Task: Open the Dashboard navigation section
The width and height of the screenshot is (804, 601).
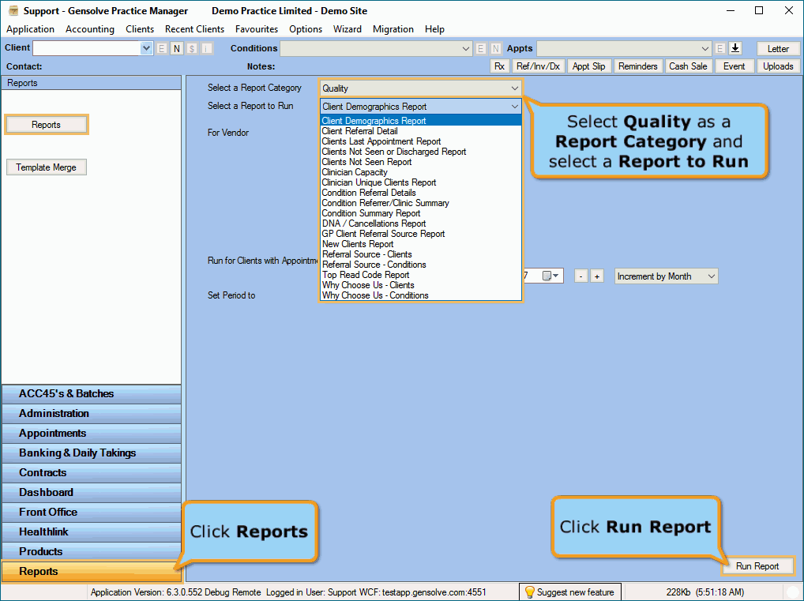Action: (x=92, y=492)
